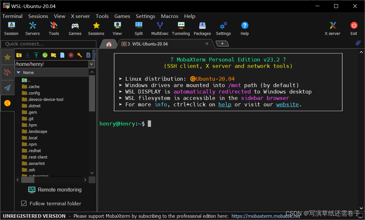Open the Packages toolbar icon

tap(202, 29)
